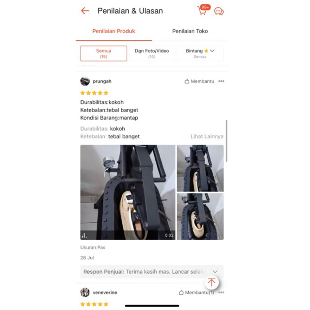Expand review with Lihat Lainnya

coord(207,136)
